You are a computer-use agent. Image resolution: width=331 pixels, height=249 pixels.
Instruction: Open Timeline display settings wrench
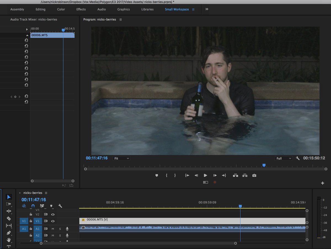pyautogui.click(x=60, y=206)
